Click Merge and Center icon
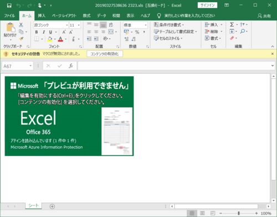 pos(111,32)
